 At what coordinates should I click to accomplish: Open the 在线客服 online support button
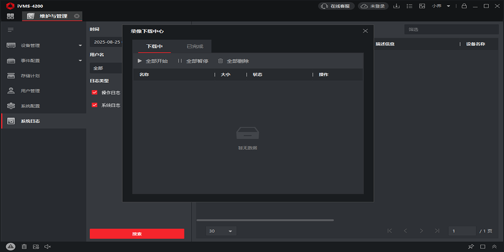[x=336, y=6]
